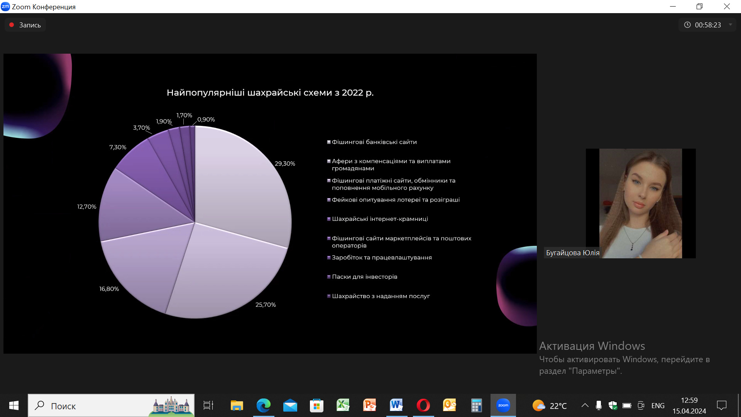
Task: Expand the meeting timer dropdown arrow
Action: (x=730, y=25)
